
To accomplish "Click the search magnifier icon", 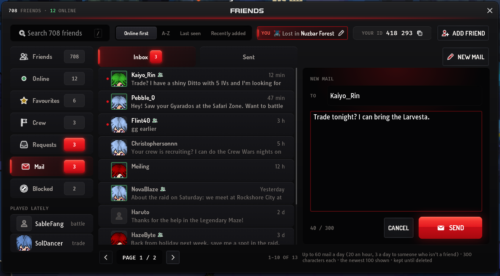I will (x=22, y=33).
